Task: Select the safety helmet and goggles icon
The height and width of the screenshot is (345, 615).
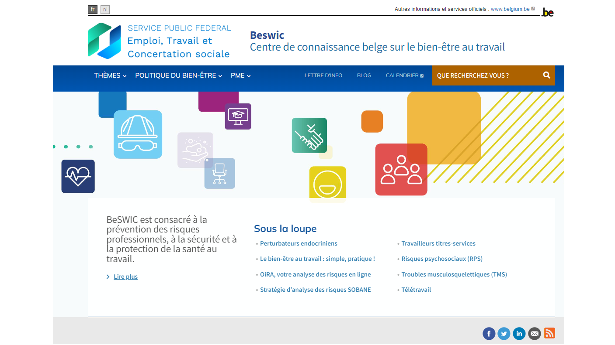Action: pyautogui.click(x=138, y=134)
